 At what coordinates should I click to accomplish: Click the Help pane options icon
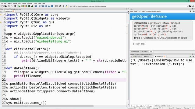click(x=194, y=11)
